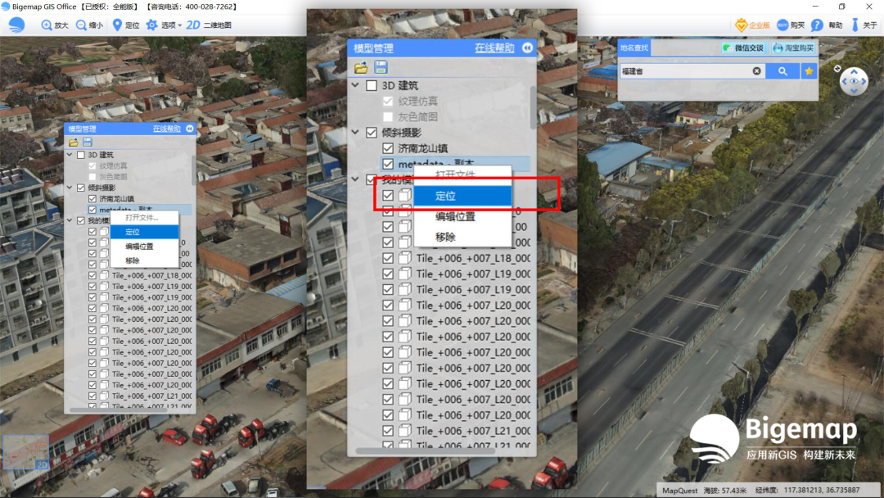Choose 打开文件... in small left context menu

pyautogui.click(x=144, y=217)
